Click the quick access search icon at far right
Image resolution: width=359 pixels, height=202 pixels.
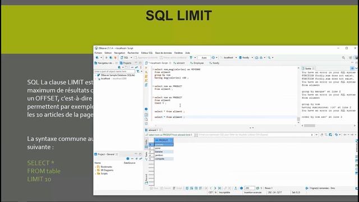(343, 58)
